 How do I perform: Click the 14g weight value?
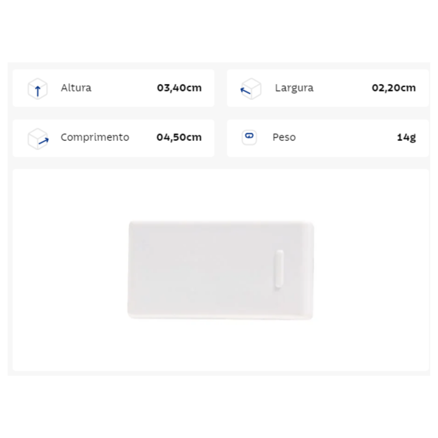pyautogui.click(x=406, y=137)
